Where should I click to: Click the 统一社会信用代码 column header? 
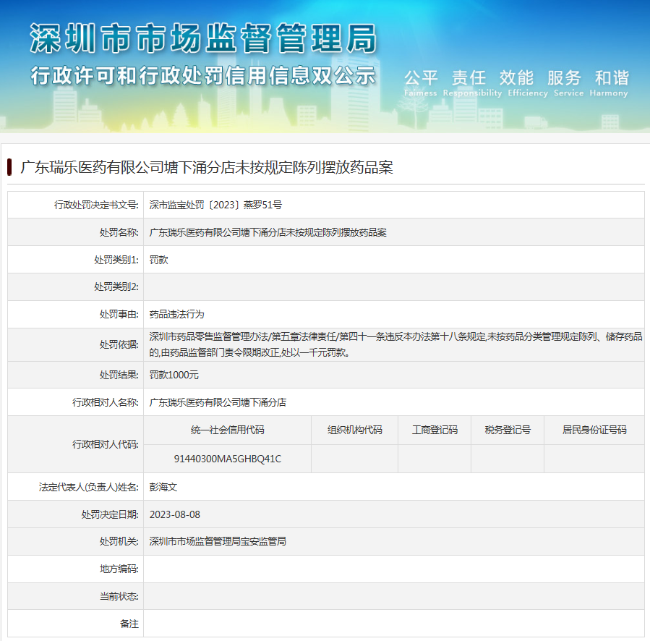[228, 430]
